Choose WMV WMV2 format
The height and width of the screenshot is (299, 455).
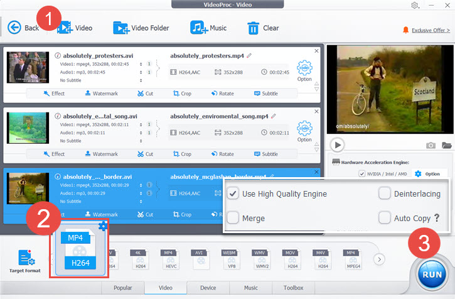coord(262,259)
